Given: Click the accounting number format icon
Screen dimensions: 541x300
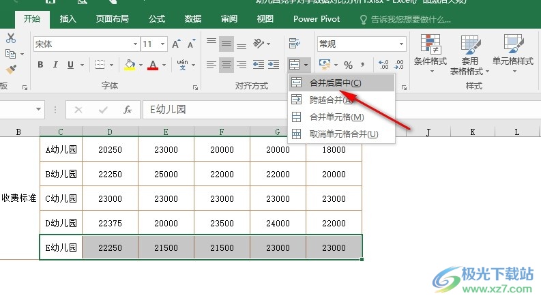Looking at the screenshot, I should click(324, 64).
